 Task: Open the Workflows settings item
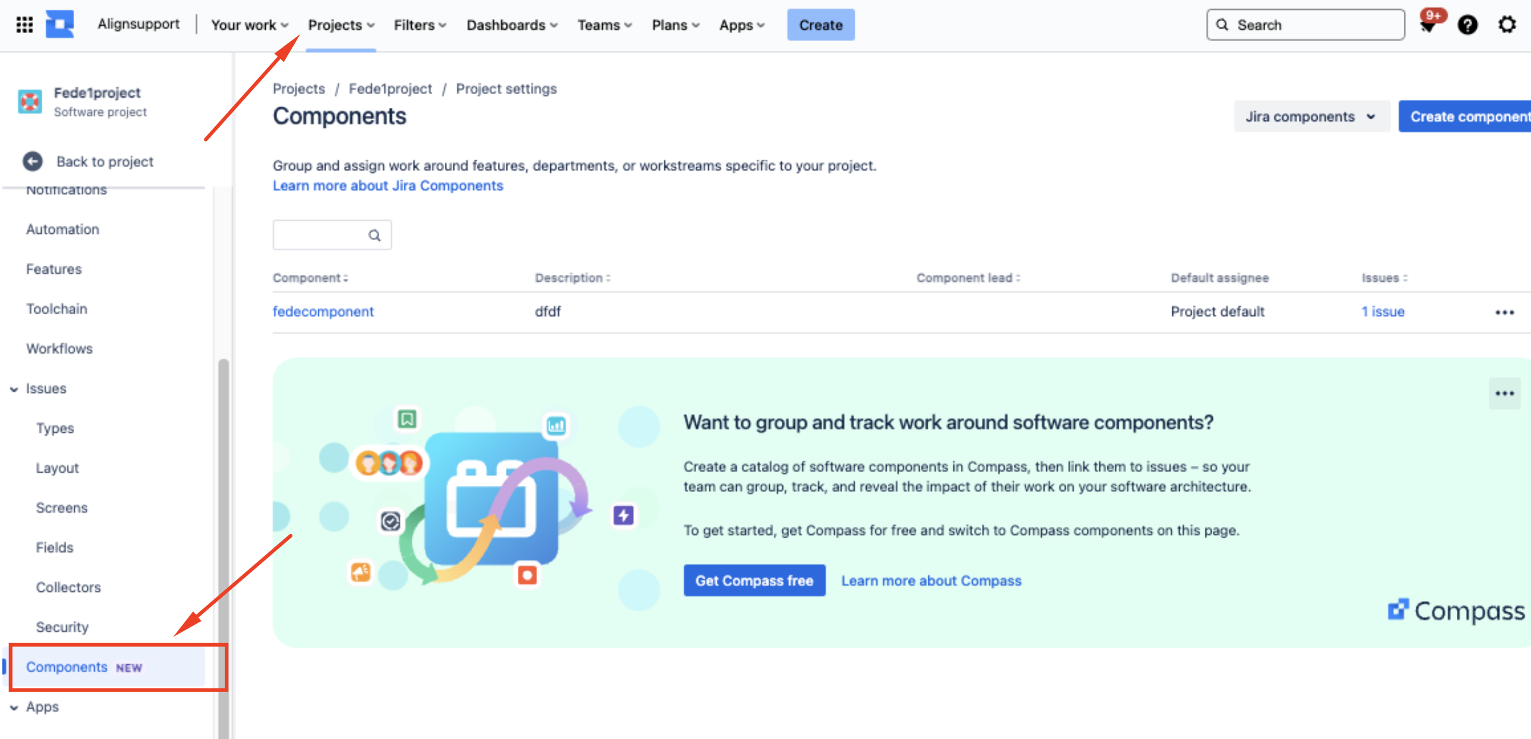tap(59, 348)
